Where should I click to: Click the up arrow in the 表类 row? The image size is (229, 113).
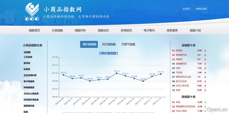click(x=205, y=90)
